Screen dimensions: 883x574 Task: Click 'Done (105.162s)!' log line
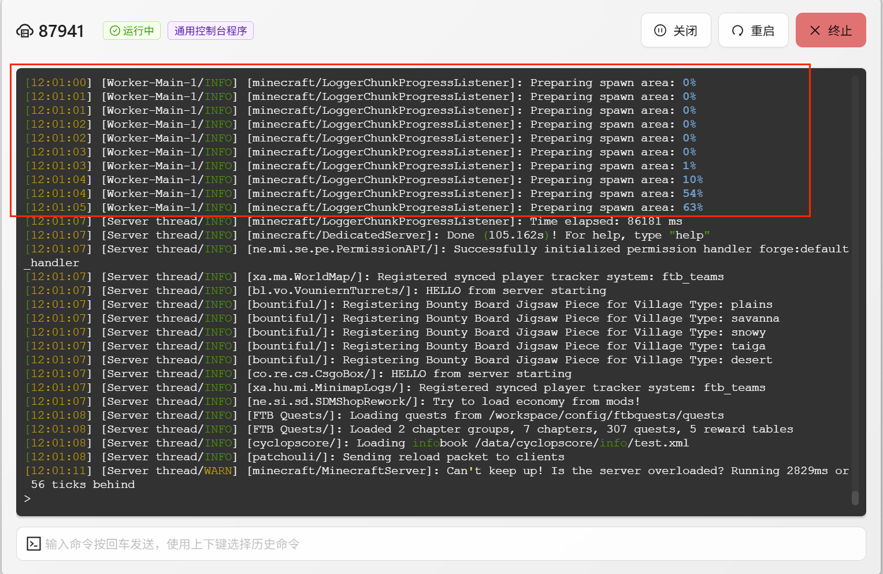(x=368, y=235)
